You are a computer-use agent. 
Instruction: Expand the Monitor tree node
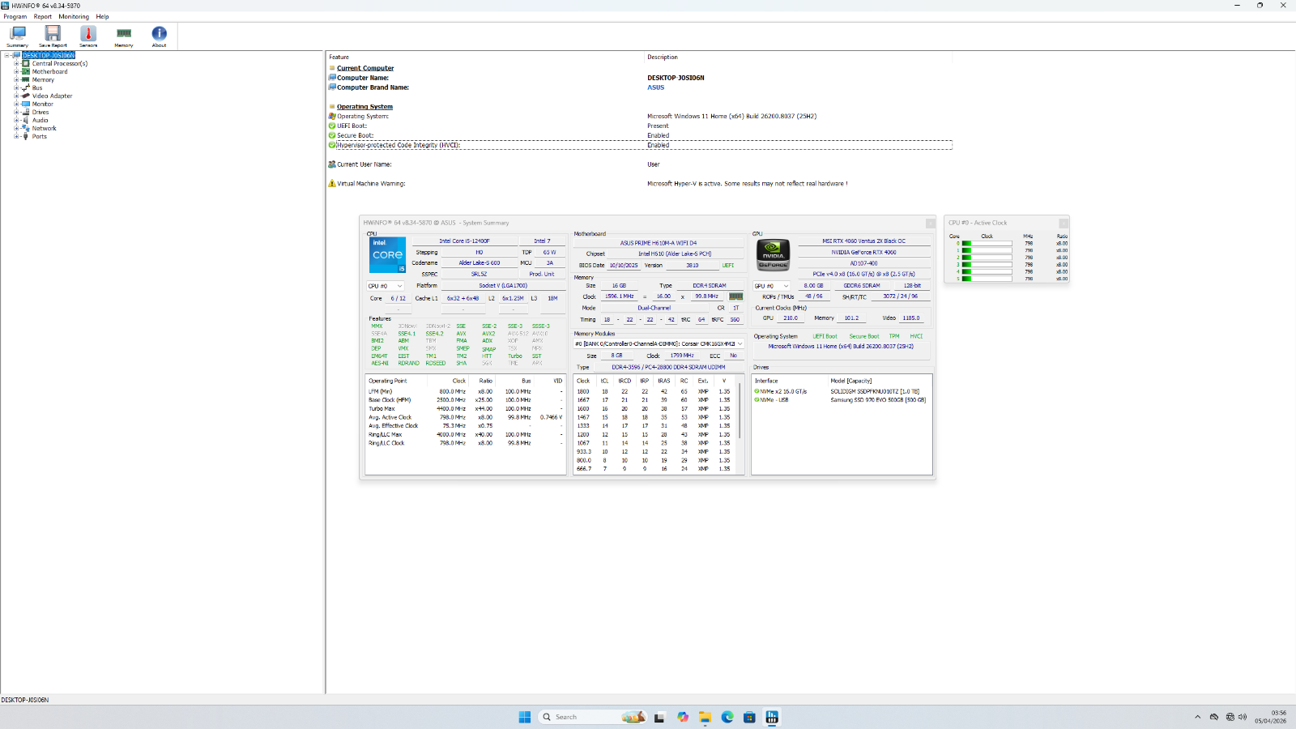click(16, 104)
